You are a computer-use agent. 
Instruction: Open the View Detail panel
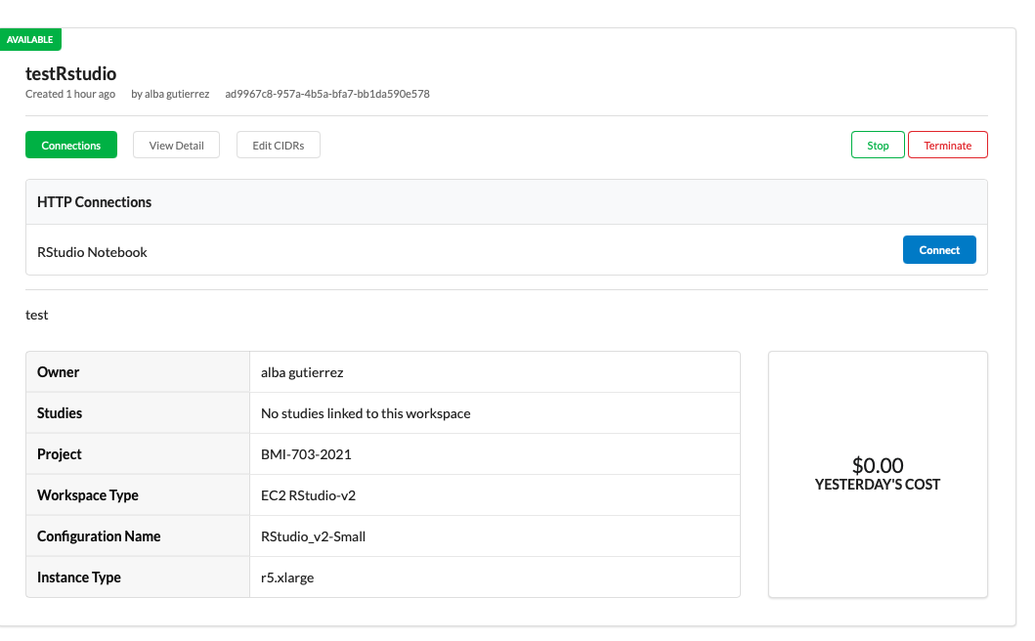[176, 145]
